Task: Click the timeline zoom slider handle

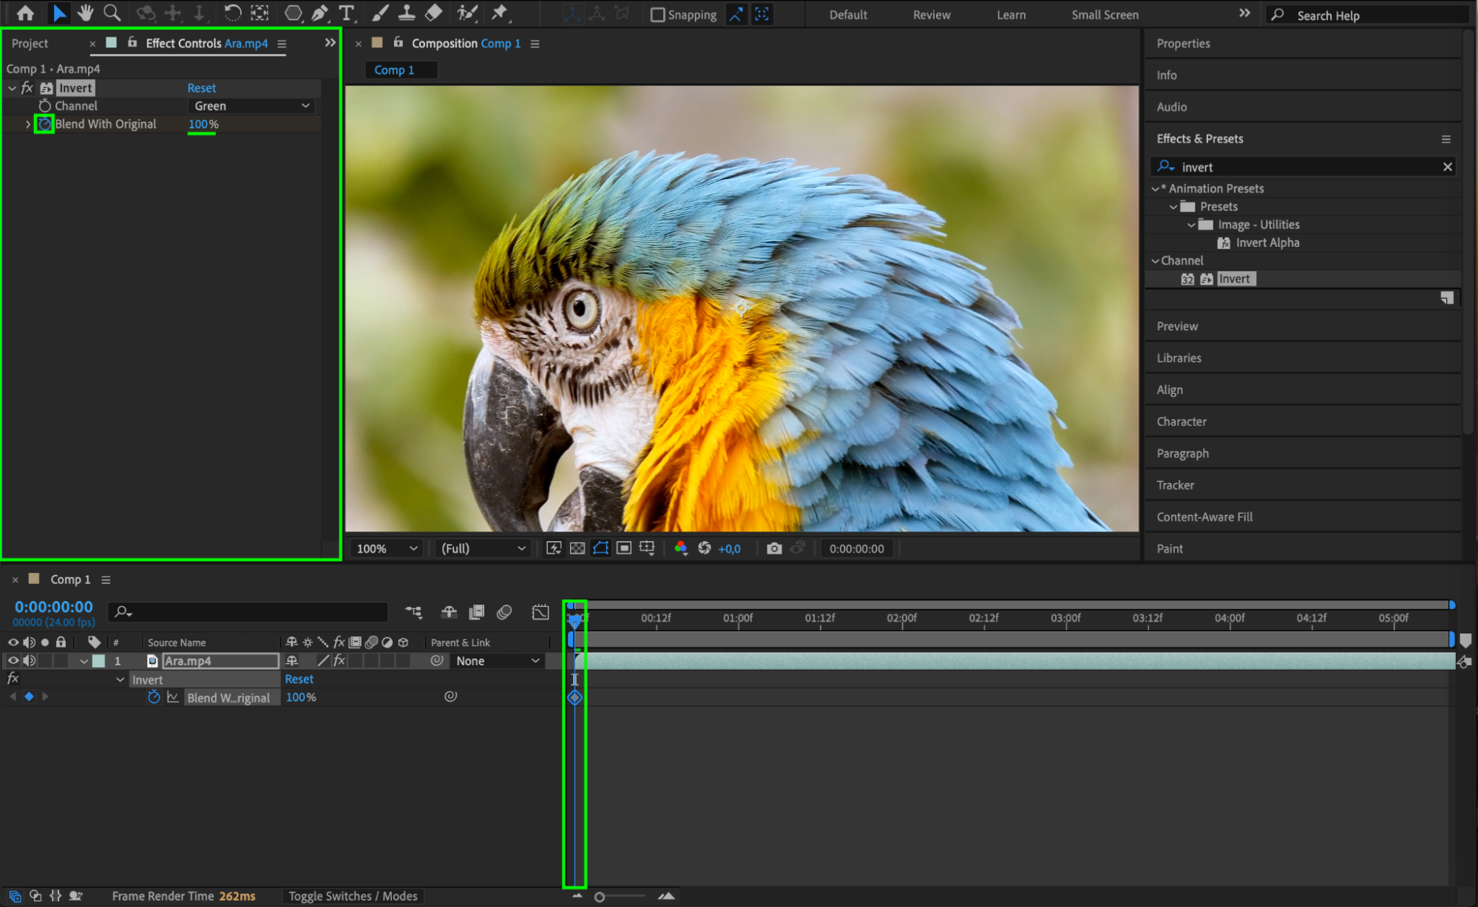Action: 600,897
